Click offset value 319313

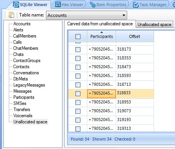[124, 128]
